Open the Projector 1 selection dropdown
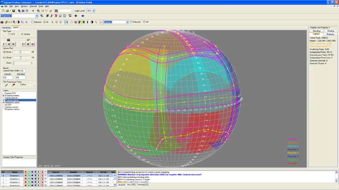339x190 pixels. pos(36,16)
